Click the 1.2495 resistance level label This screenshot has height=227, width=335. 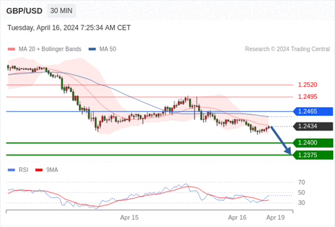pos(308,97)
